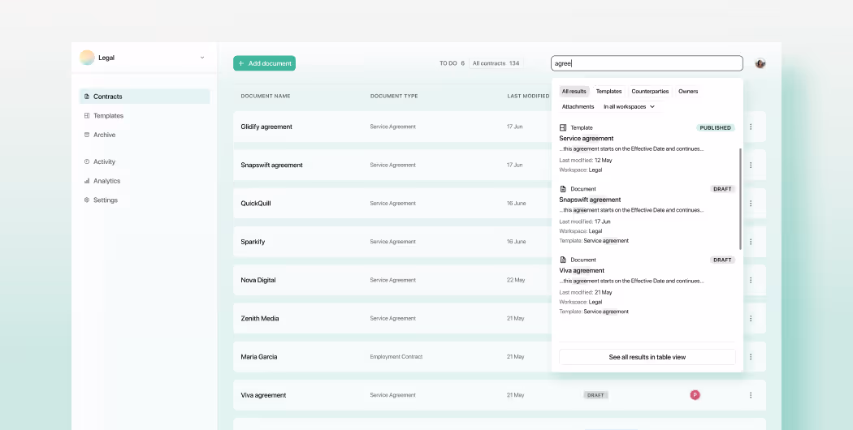Click the Contracts document icon
This screenshot has height=430, width=853.
(86, 97)
